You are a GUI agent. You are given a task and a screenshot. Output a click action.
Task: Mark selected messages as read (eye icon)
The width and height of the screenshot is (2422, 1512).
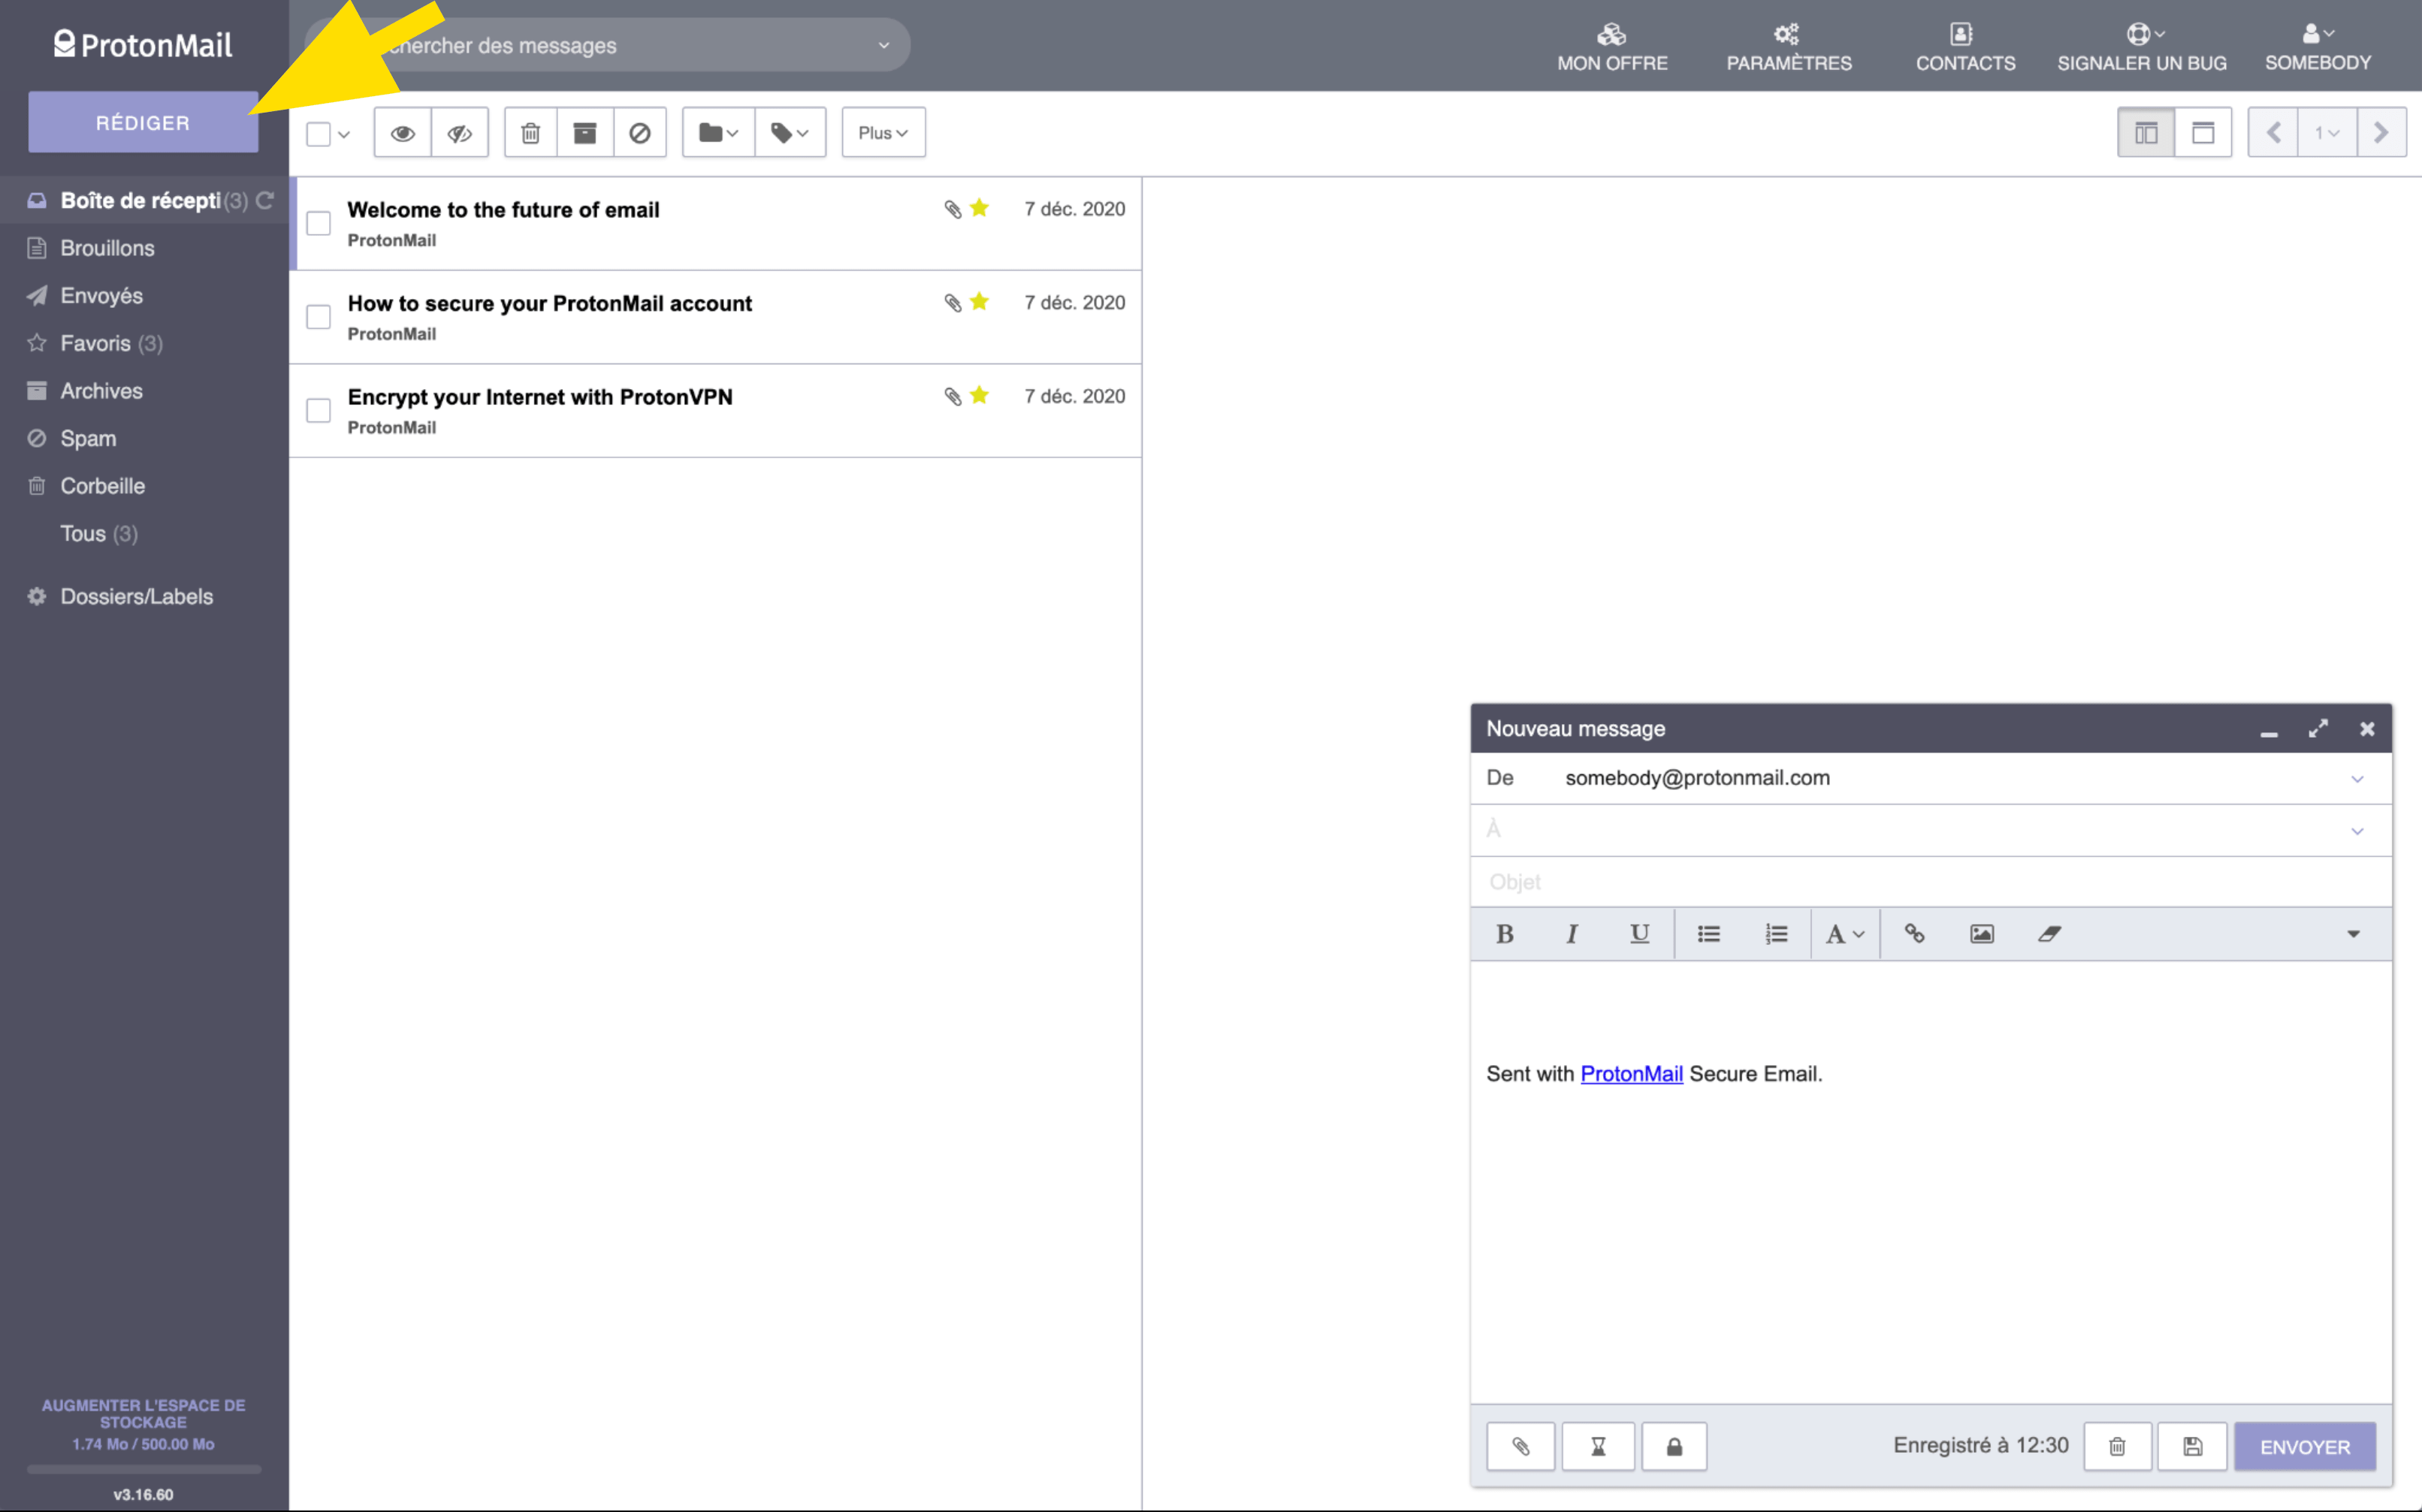pyautogui.click(x=403, y=133)
